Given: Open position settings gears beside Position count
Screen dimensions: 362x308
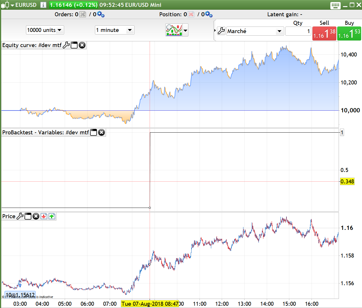Looking at the screenshot, I should pos(209,14).
